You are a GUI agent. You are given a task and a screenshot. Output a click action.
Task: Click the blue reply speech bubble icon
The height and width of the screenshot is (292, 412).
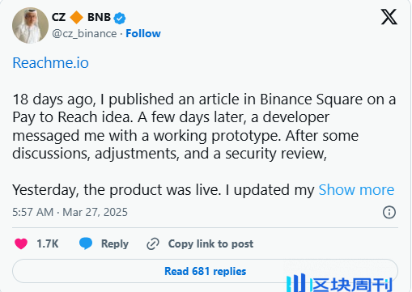pos(86,243)
